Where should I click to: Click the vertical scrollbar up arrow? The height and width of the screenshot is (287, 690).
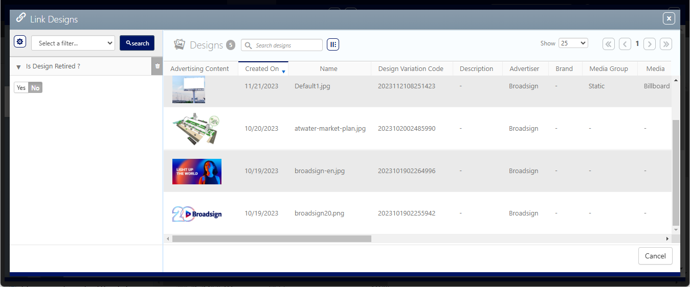[676, 81]
